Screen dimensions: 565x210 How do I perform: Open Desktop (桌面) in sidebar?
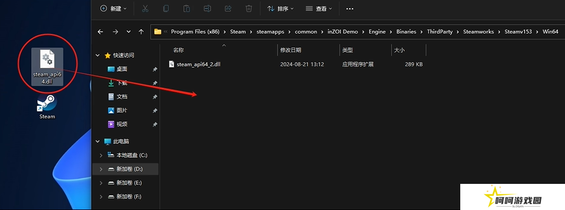pos(122,69)
